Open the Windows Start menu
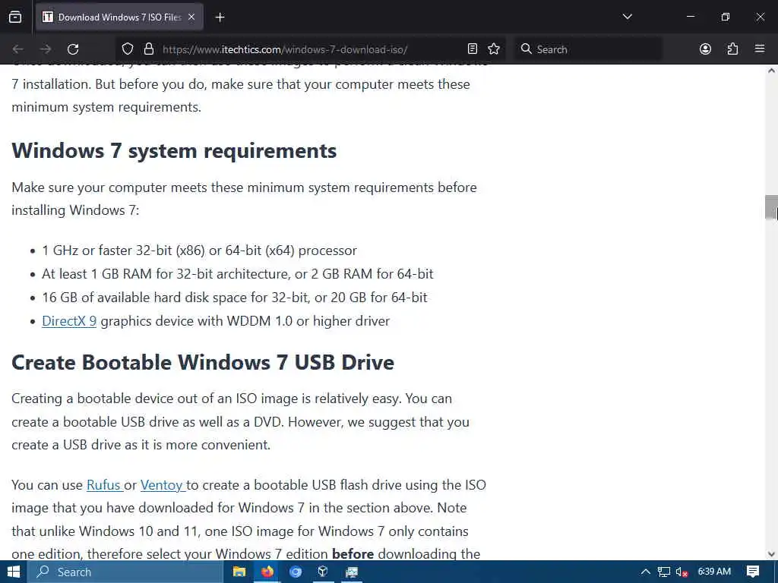The width and height of the screenshot is (778, 583). [14, 572]
